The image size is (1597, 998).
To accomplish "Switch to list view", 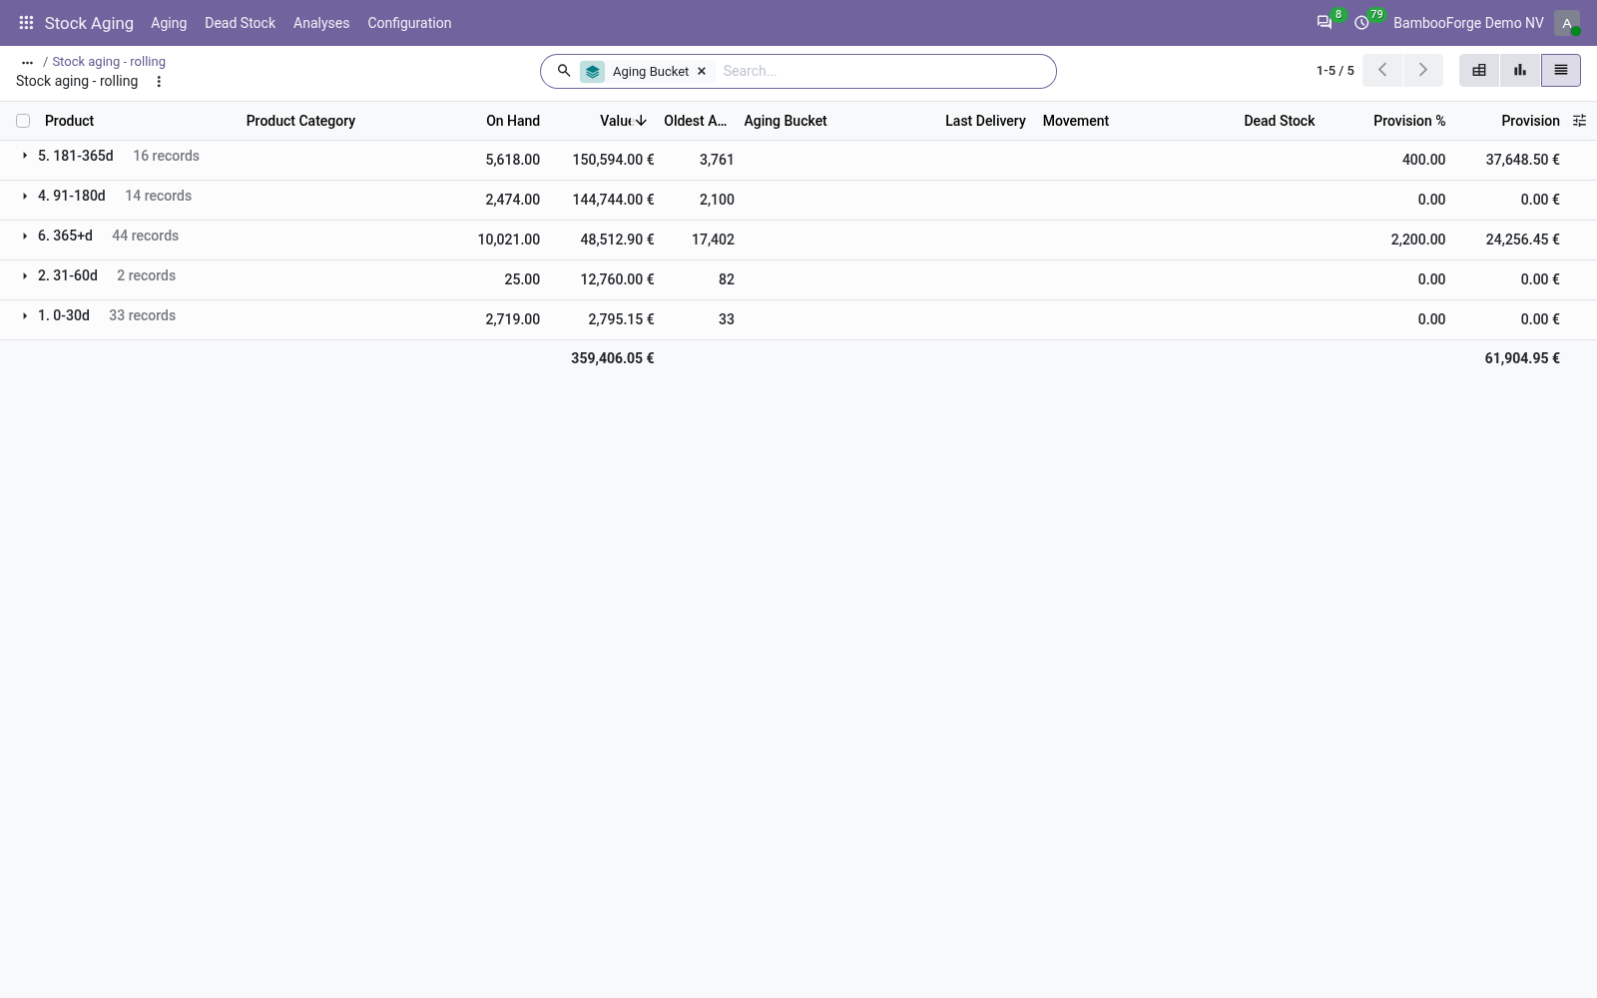I will 1561,71.
